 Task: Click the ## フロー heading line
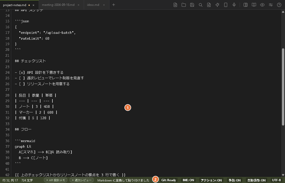coord(23,129)
